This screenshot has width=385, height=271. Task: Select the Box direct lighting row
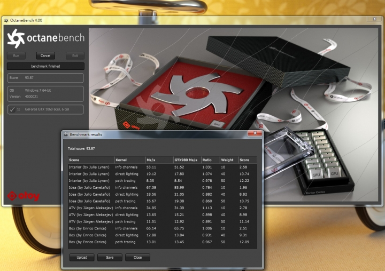[x=163, y=235]
